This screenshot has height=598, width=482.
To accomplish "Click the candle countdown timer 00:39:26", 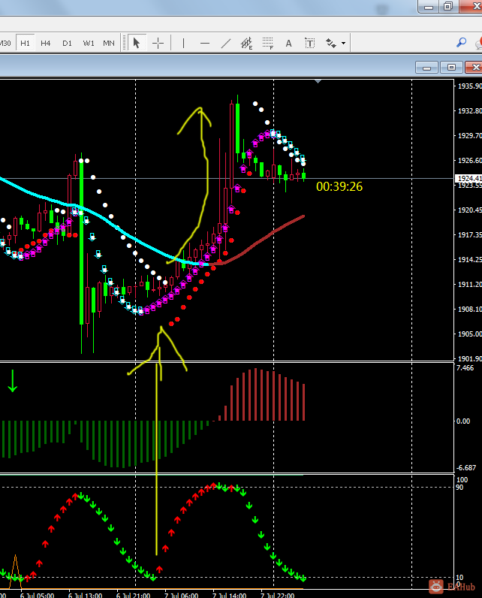I will tap(339, 186).
